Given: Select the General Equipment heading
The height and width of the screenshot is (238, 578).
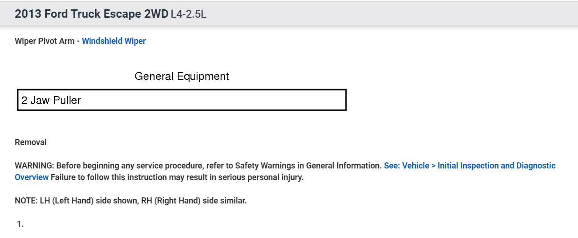Looking at the screenshot, I should [182, 76].
